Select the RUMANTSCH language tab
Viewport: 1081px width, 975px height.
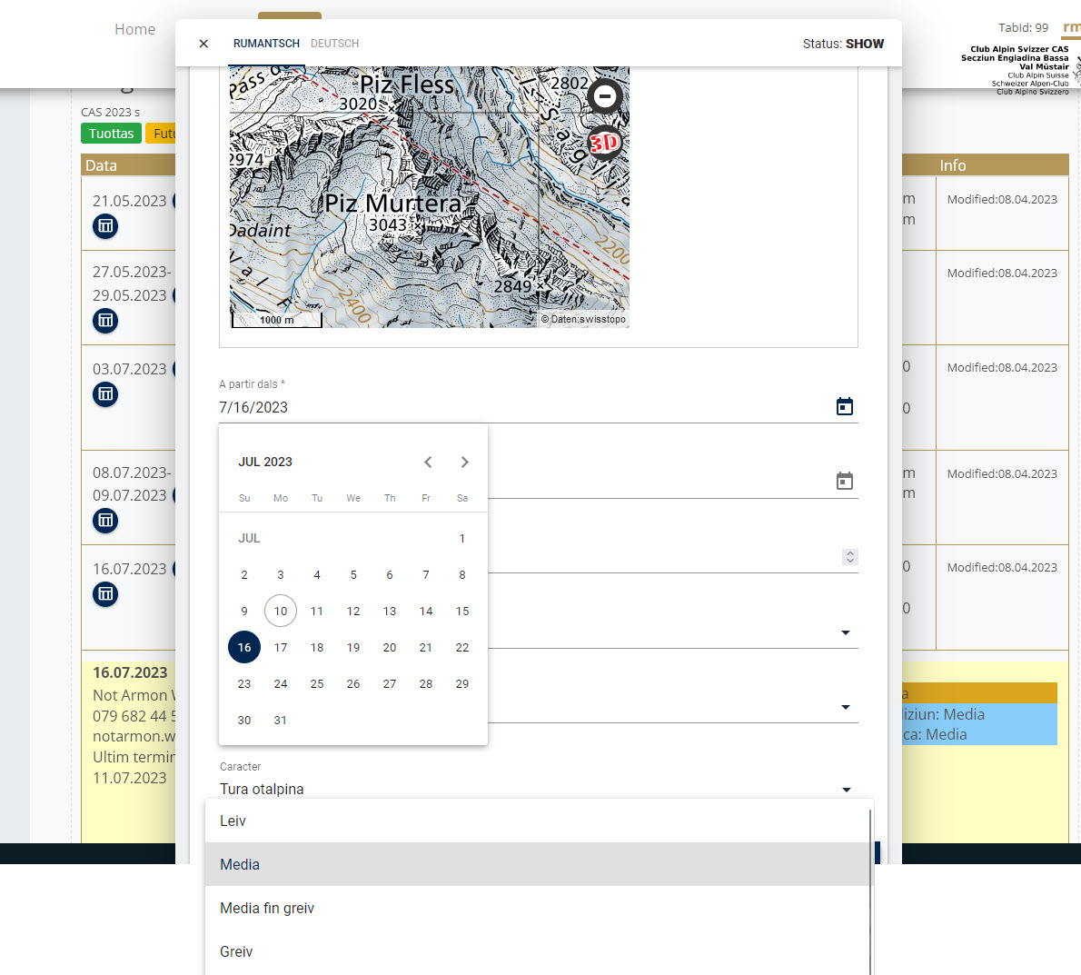click(x=266, y=44)
